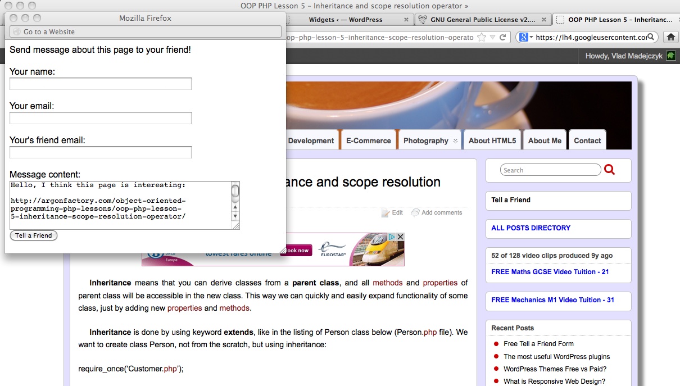The image size is (680, 386).
Task: Open the URL bar history dropdown arrow
Action: pyautogui.click(x=492, y=38)
